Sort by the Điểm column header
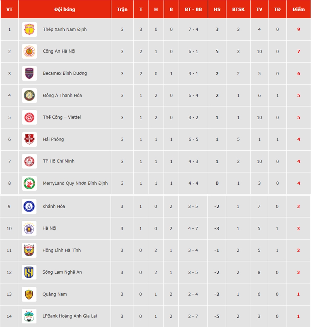The width and height of the screenshot is (311, 327). (x=298, y=9)
